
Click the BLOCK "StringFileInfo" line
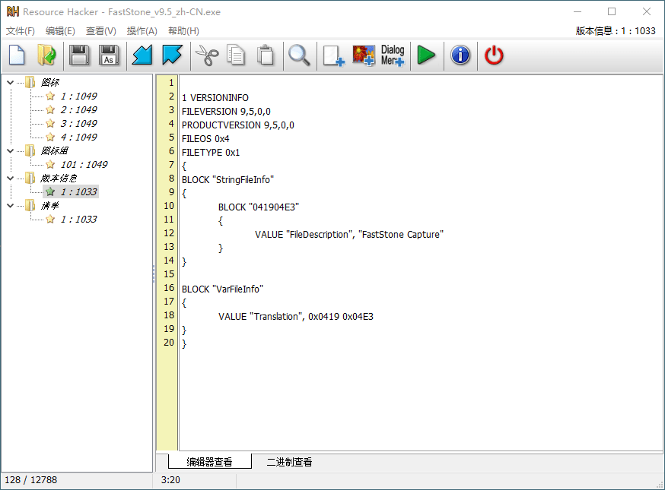click(228, 179)
